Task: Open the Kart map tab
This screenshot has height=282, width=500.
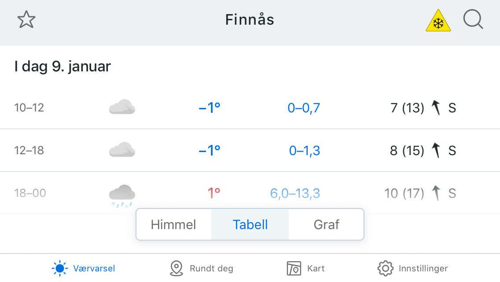Action: pos(305,268)
